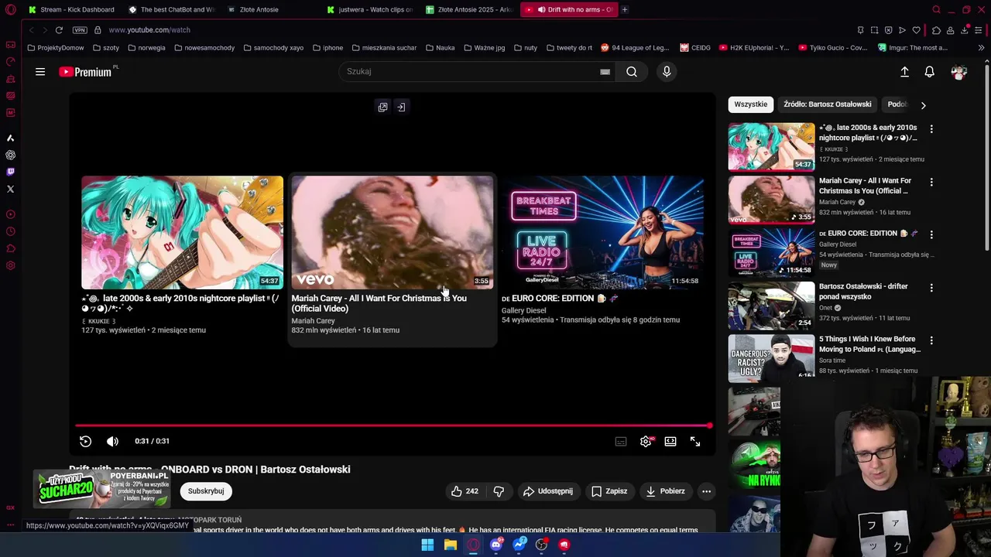Switch to justwera - Watch clips tab
This screenshot has height=557, width=991.
tap(370, 9)
